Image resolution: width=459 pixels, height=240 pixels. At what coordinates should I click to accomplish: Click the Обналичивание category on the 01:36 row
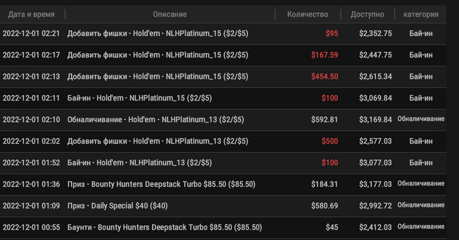[x=421, y=184]
